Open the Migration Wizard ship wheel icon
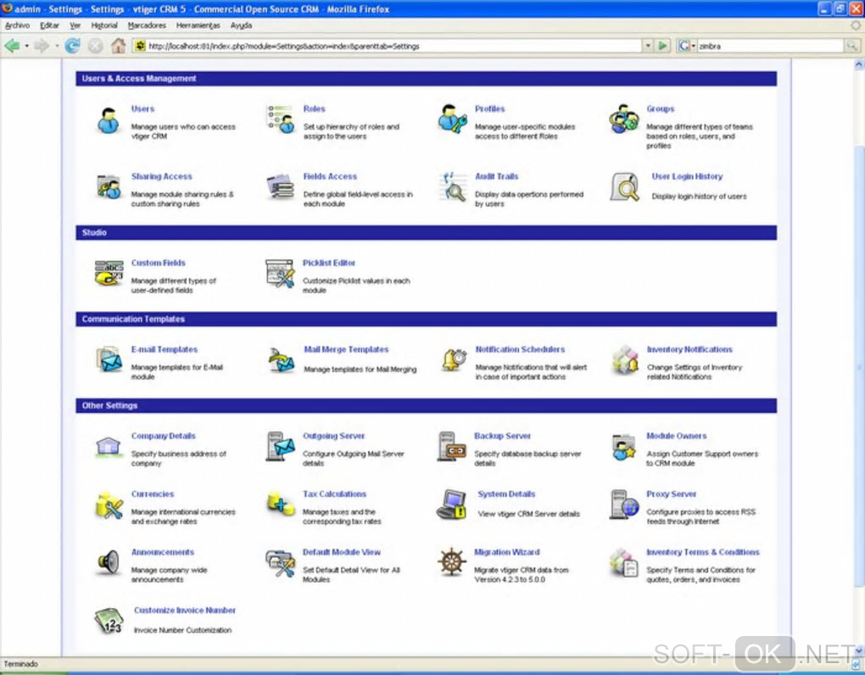The width and height of the screenshot is (865, 675). coord(452,563)
